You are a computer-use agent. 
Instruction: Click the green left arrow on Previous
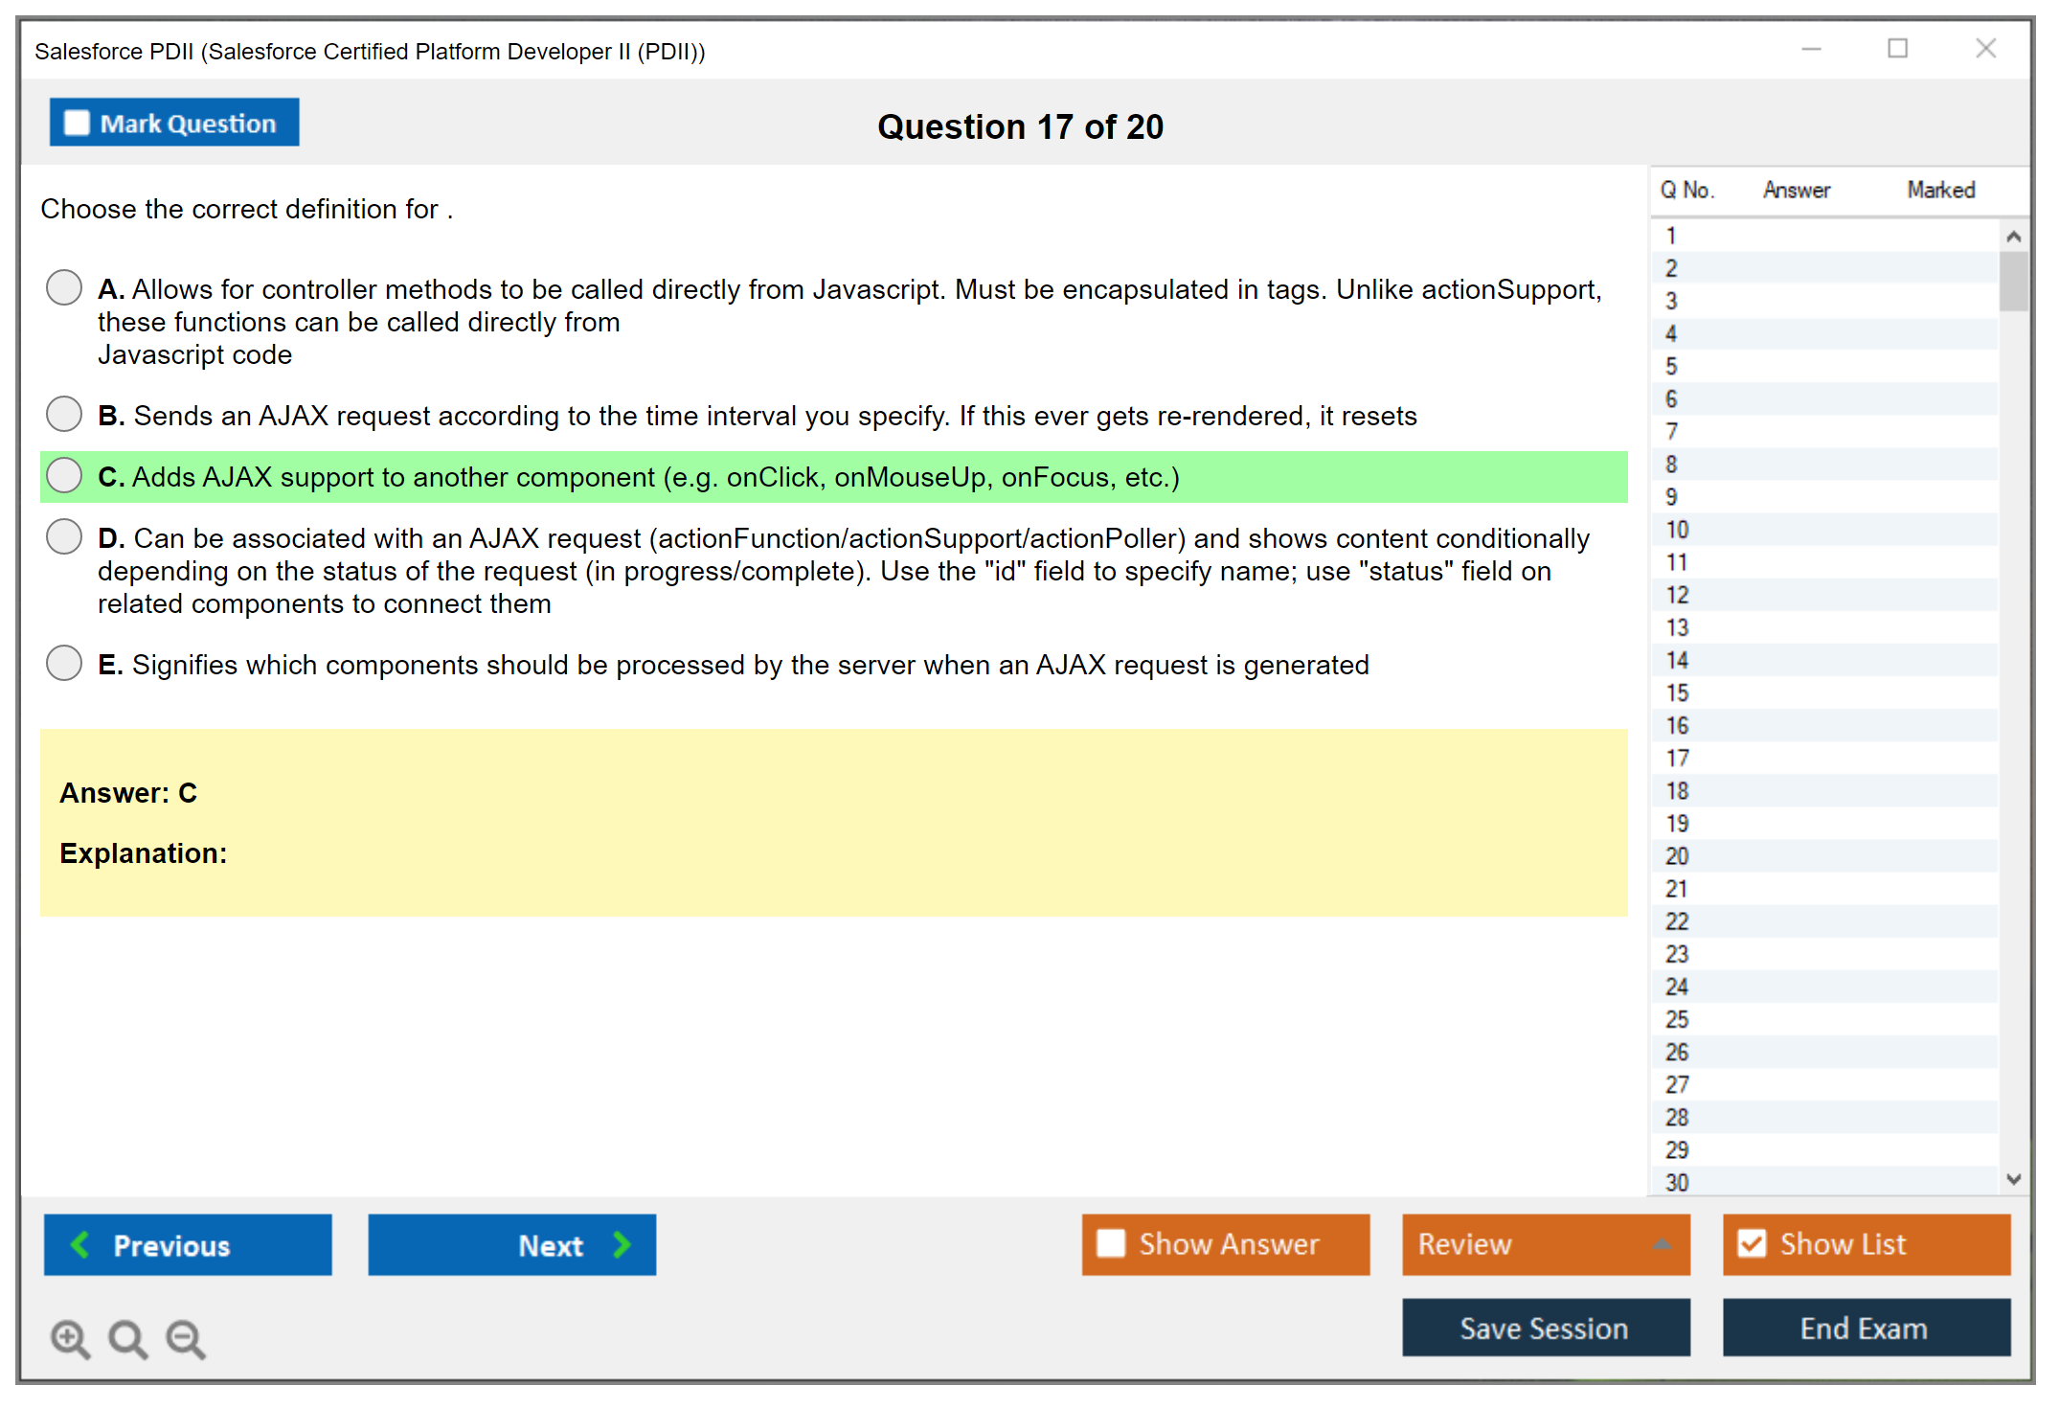point(80,1244)
